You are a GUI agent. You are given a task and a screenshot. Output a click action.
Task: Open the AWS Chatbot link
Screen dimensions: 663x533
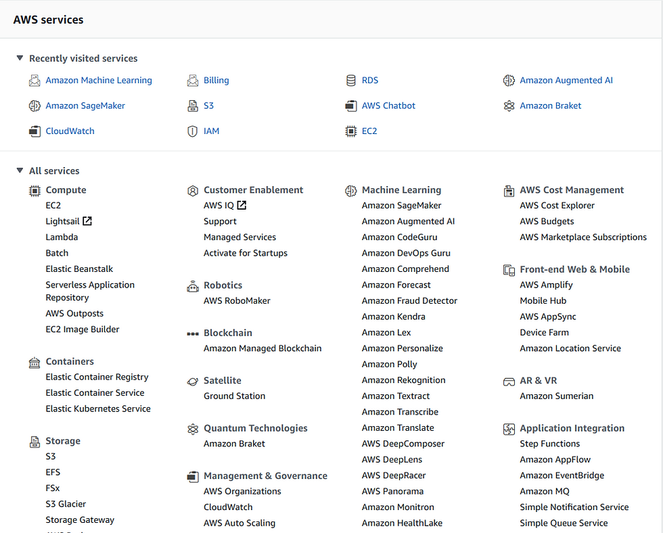pyautogui.click(x=388, y=106)
